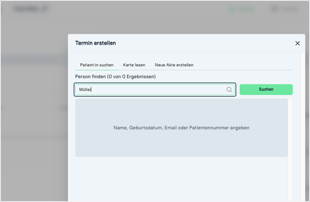Select the Patient:in suchen tab
This screenshot has width=310, height=202.
click(x=97, y=65)
